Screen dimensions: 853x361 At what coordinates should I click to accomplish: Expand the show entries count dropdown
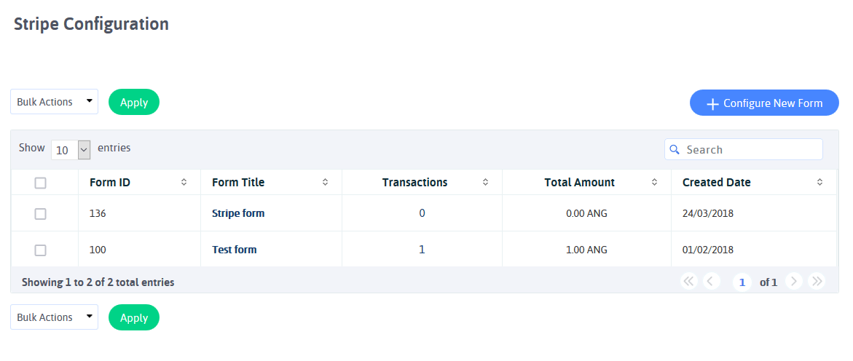pyautogui.click(x=71, y=149)
